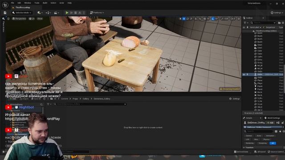
Task: Open the Edit menu
Action: tap(19, 3)
